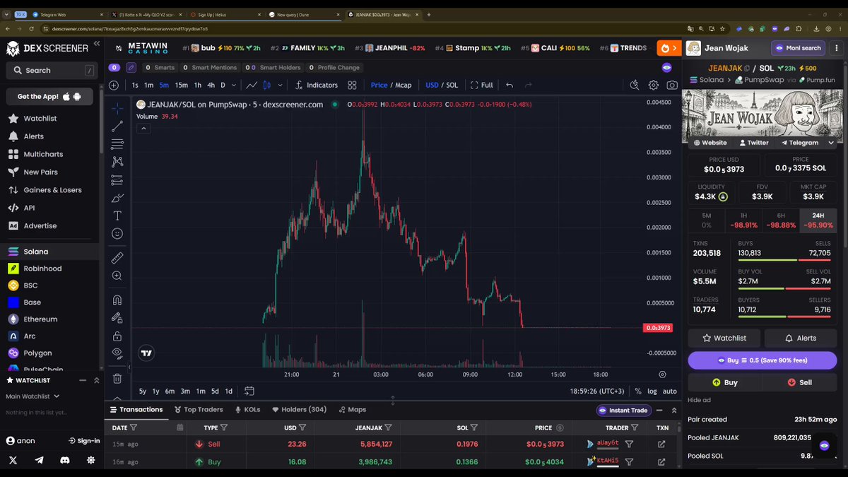Select the crosshair cursor tool

[117, 108]
